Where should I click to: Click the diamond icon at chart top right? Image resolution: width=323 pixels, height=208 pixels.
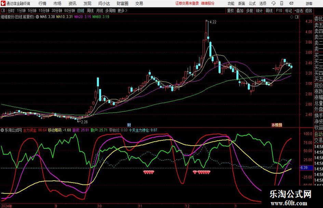(292, 17)
